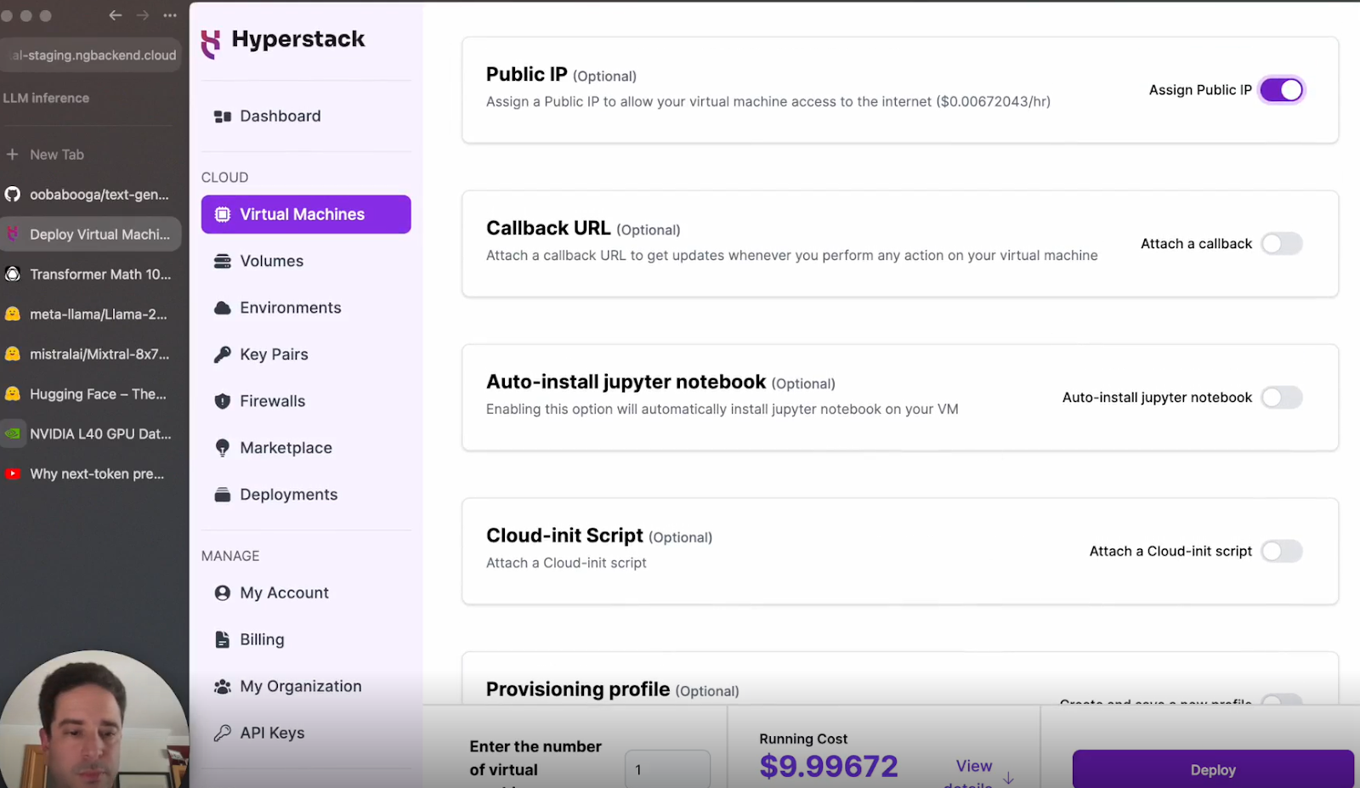Click the Marketplace lightbulb icon

(x=223, y=448)
